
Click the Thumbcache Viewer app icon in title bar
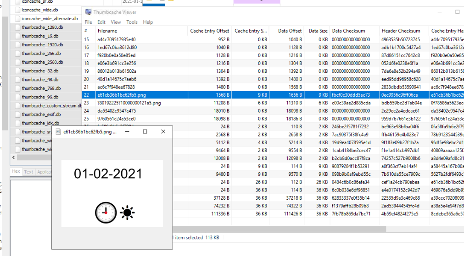click(88, 12)
